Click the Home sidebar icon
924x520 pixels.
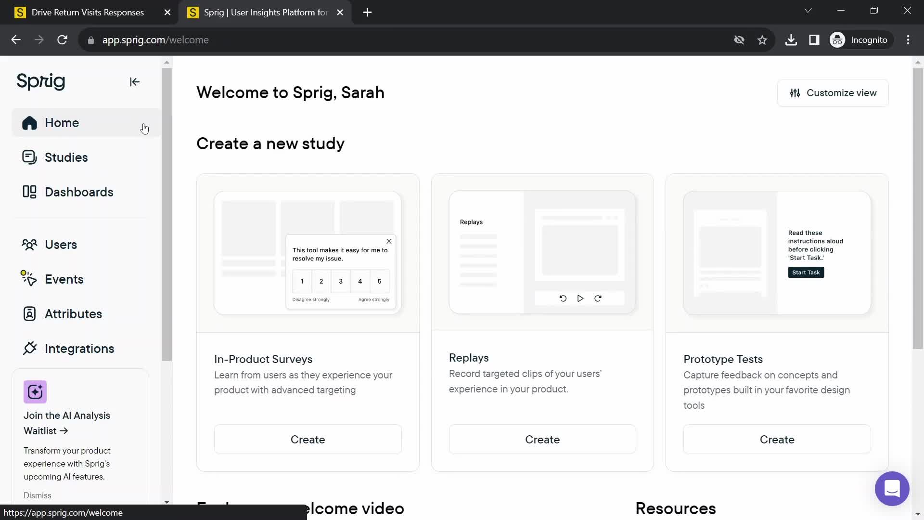[x=30, y=123]
